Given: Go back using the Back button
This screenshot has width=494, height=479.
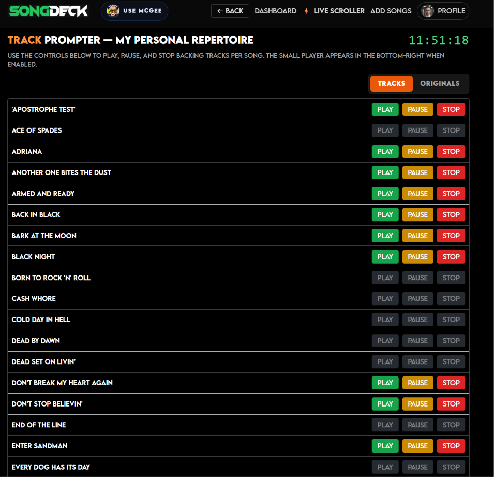Looking at the screenshot, I should point(230,11).
